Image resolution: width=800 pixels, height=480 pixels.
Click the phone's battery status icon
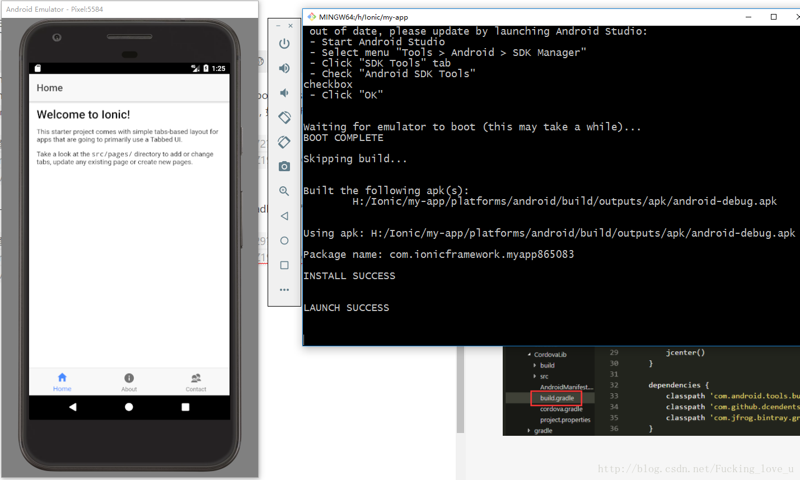point(206,68)
